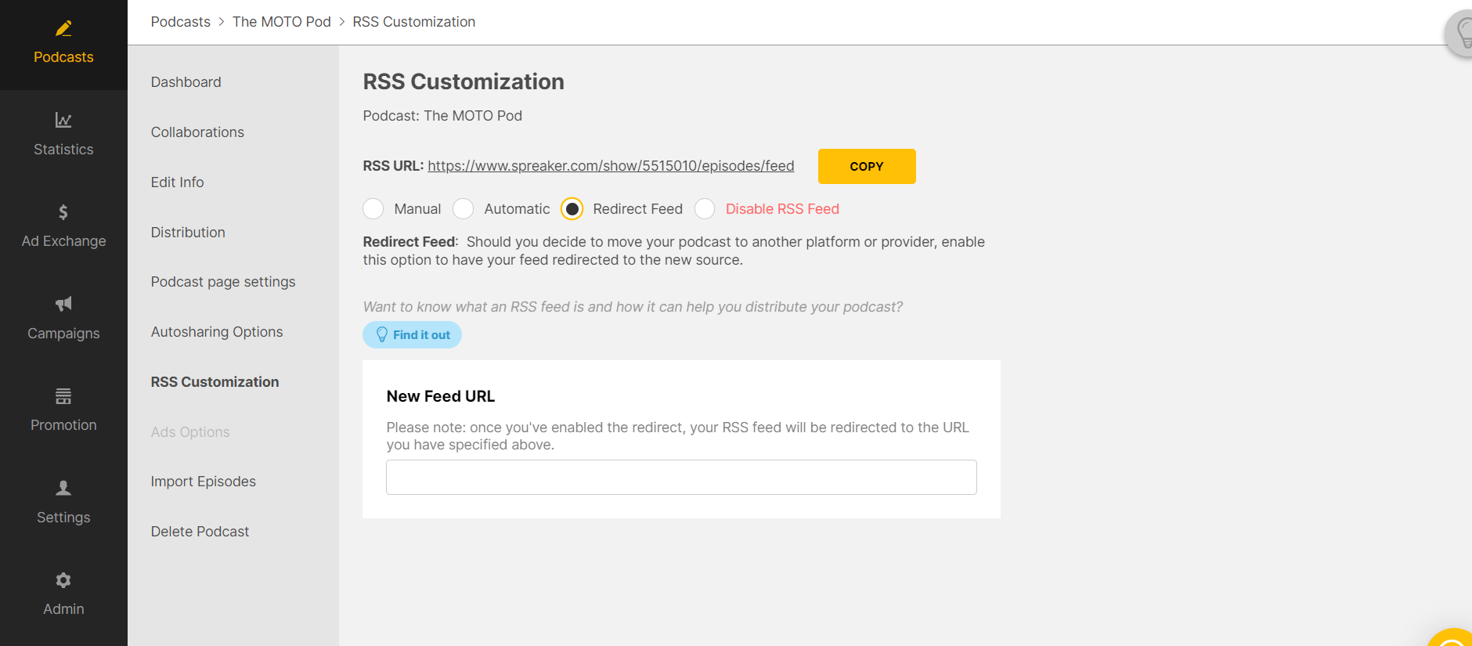This screenshot has height=646, width=1472.
Task: Open the Distribution menu item
Action: (x=188, y=233)
